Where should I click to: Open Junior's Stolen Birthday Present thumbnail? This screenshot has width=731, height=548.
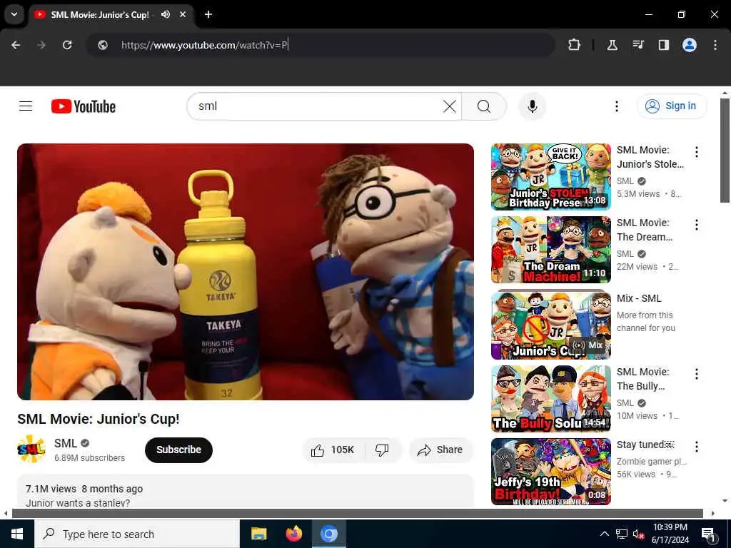[x=550, y=177]
